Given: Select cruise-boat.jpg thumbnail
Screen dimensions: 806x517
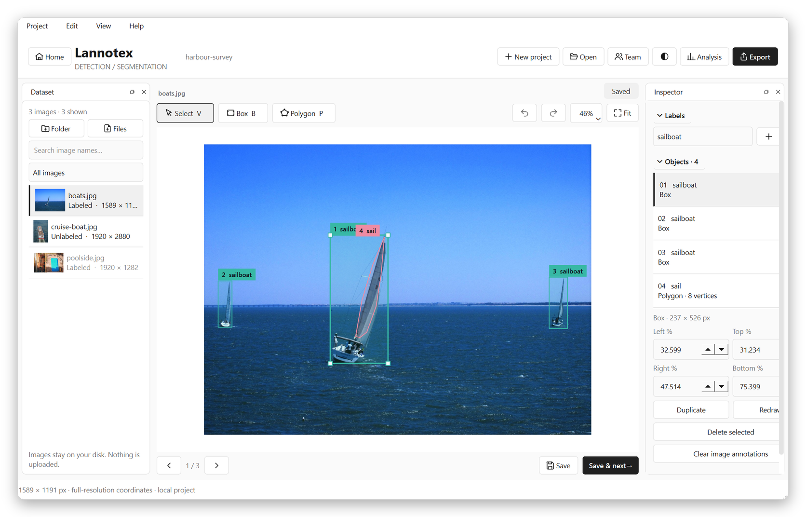Looking at the screenshot, I should click(x=40, y=231).
